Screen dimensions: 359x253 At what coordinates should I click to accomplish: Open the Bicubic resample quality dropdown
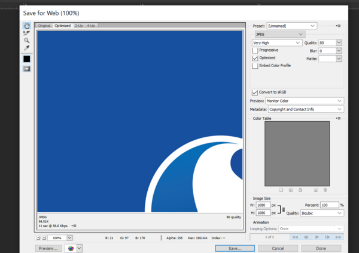322,213
